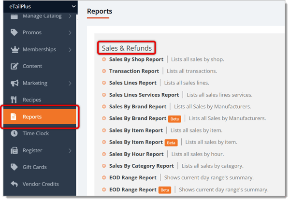
Task: Open the non-beta EOD Range Report
Action: tap(132, 178)
